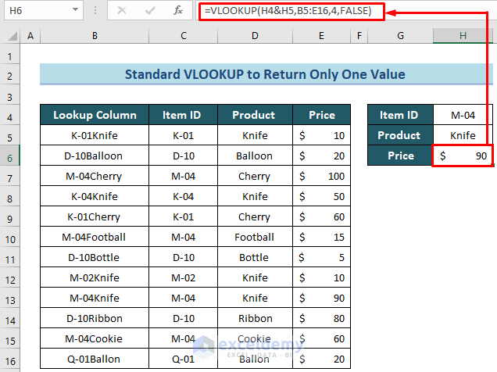Click the 'Football' product cell
The image size is (497, 372).
255,237
